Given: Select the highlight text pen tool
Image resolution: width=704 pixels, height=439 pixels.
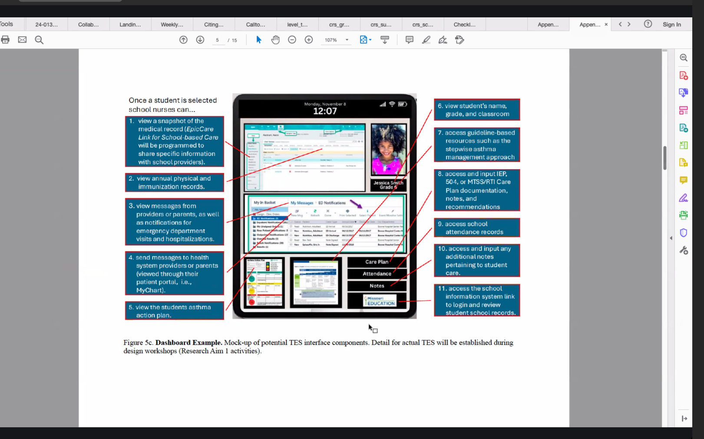Looking at the screenshot, I should click(426, 40).
